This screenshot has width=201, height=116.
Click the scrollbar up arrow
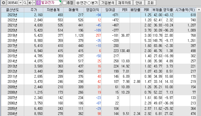pyautogui.click(x=199, y=10)
